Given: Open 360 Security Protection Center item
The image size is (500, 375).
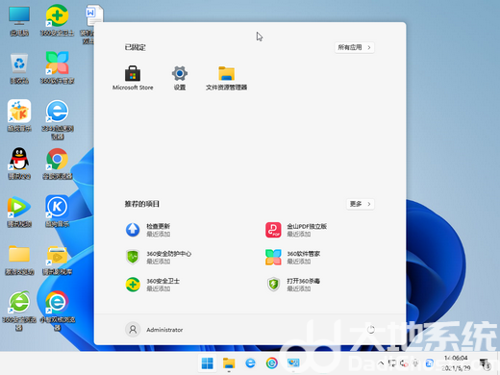Looking at the screenshot, I should [159, 257].
